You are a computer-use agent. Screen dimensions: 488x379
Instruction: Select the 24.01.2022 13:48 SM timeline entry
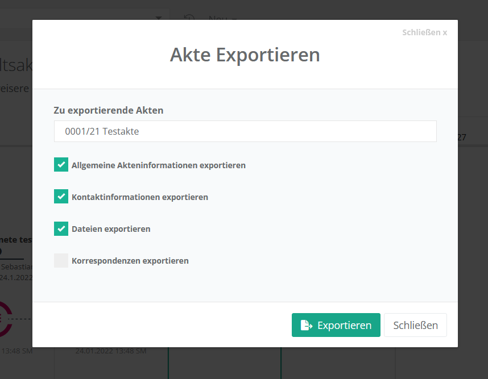pyautogui.click(x=111, y=351)
